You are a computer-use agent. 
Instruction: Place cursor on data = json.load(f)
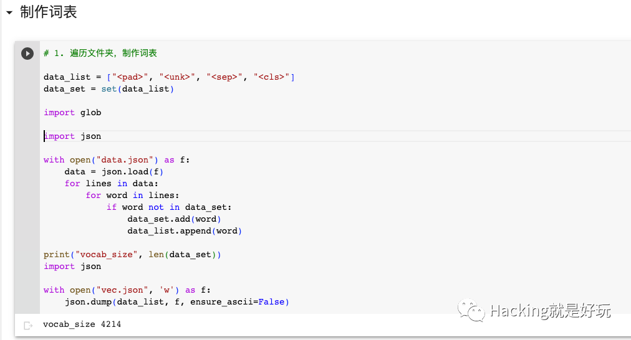click(x=114, y=172)
